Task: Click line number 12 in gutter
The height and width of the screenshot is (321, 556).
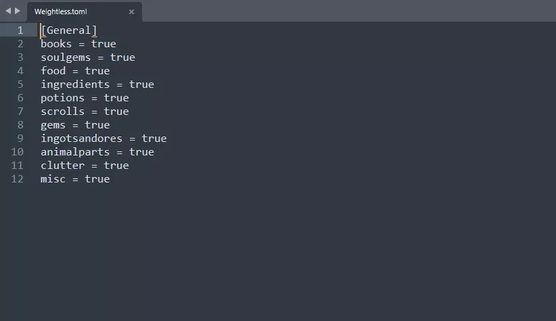Action: (x=17, y=179)
